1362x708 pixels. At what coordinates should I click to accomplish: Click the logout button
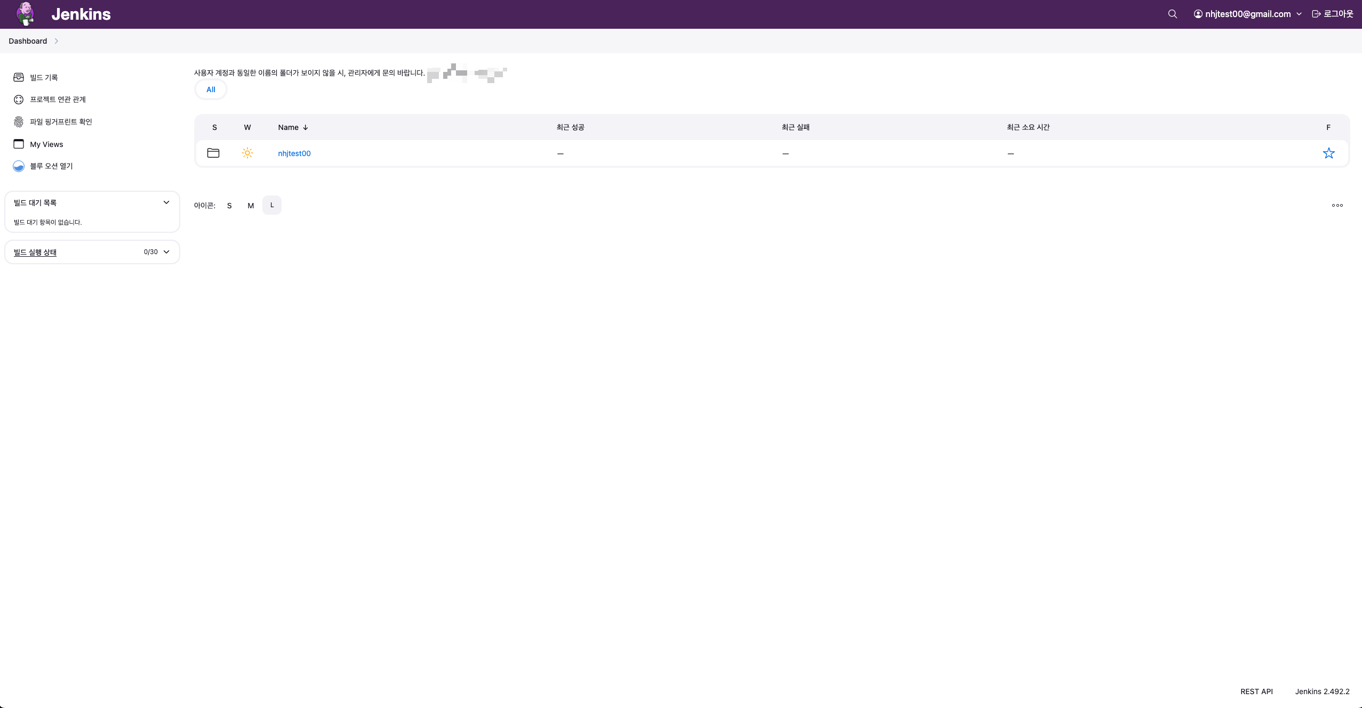pos(1332,14)
